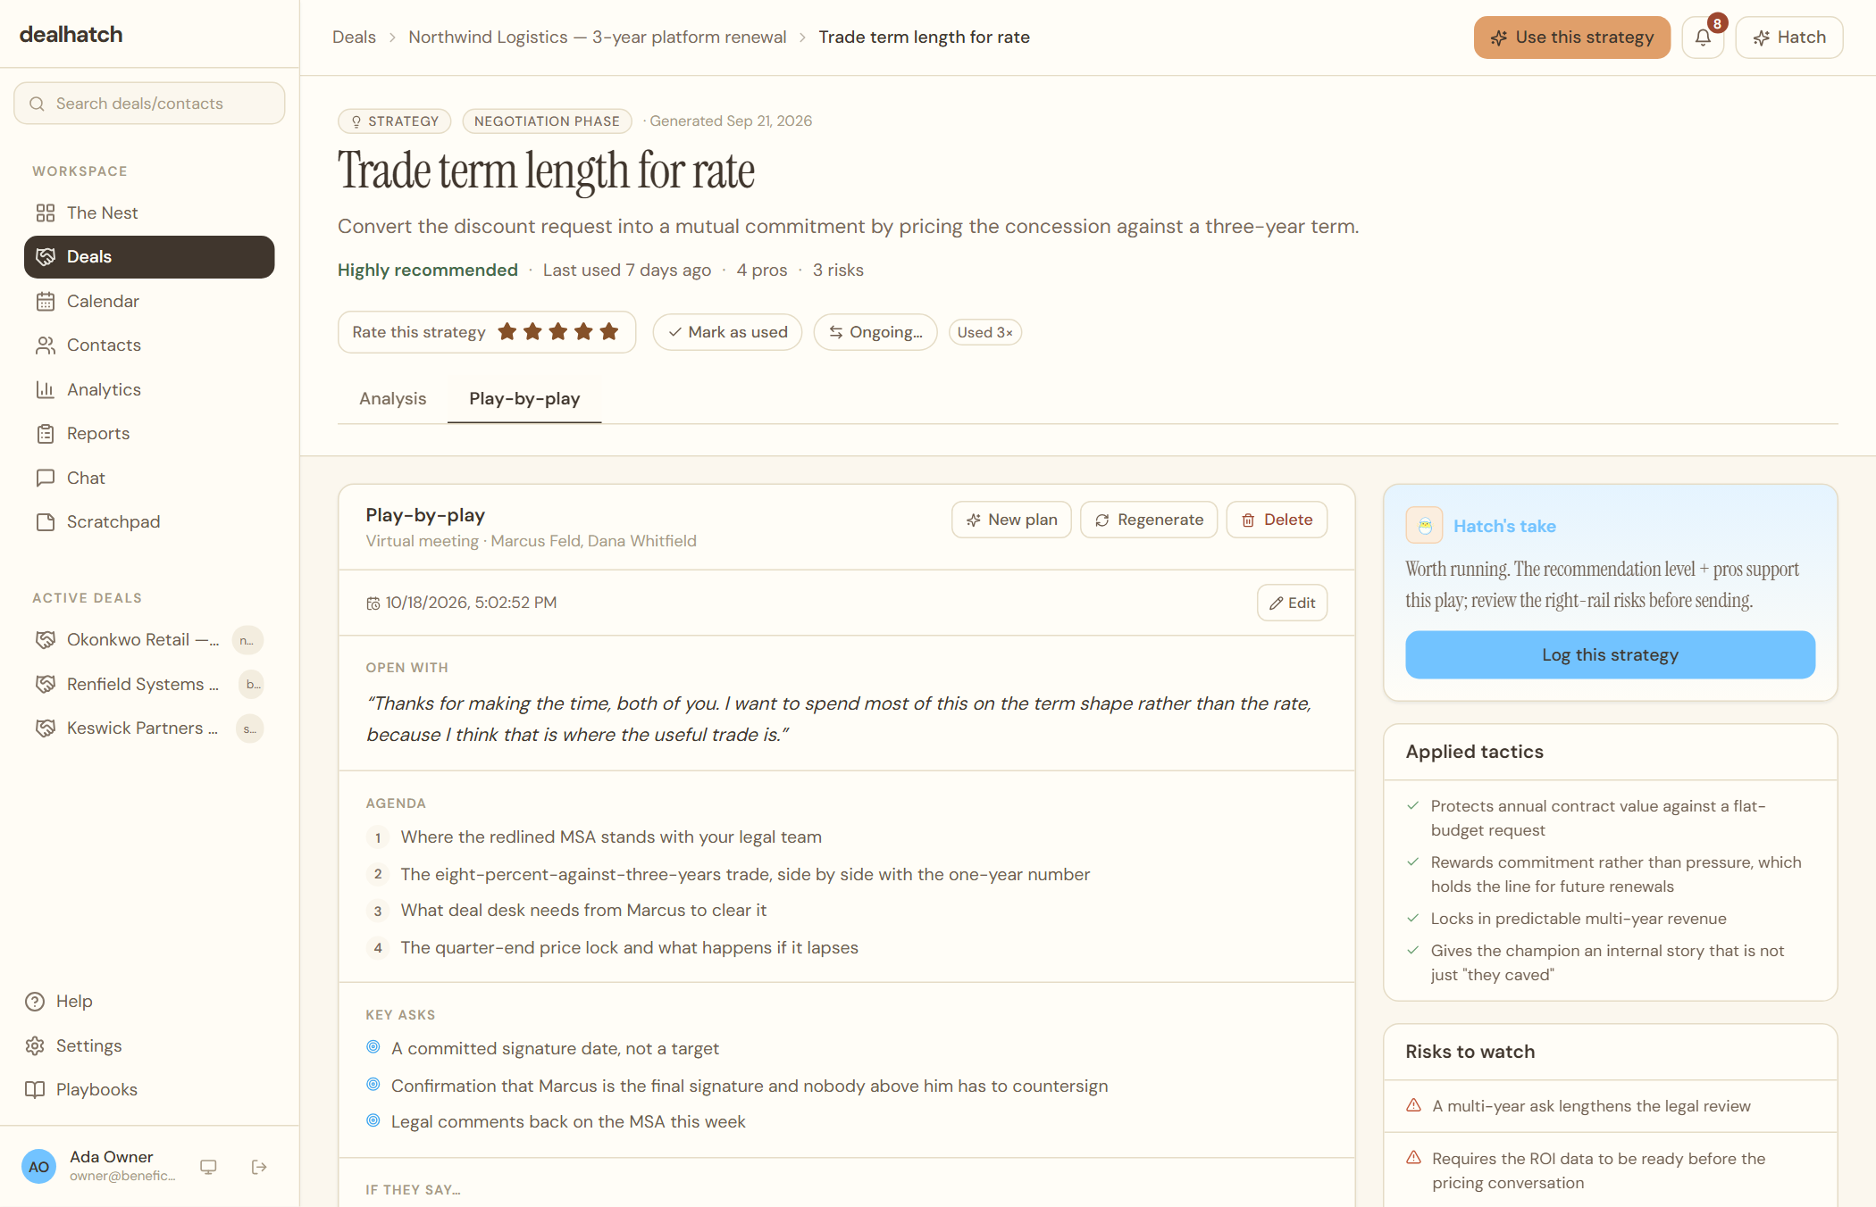This screenshot has width=1876, height=1207.
Task: Switch to the Analysis tab
Action: [x=392, y=399]
